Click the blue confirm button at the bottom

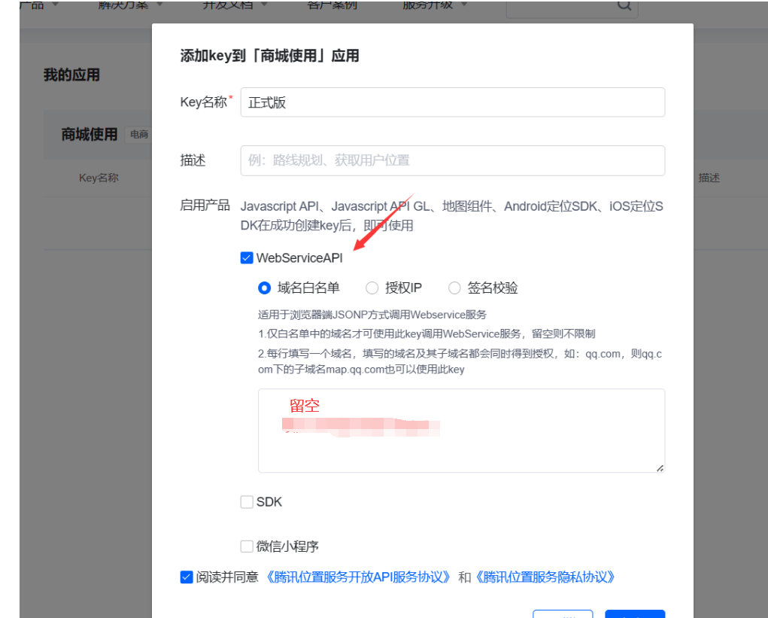[x=634, y=613]
